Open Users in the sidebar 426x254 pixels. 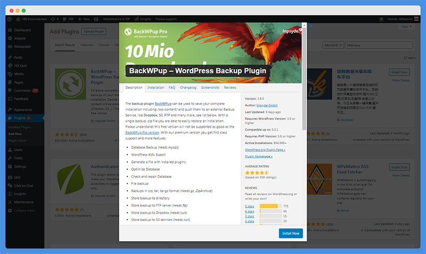(18, 150)
